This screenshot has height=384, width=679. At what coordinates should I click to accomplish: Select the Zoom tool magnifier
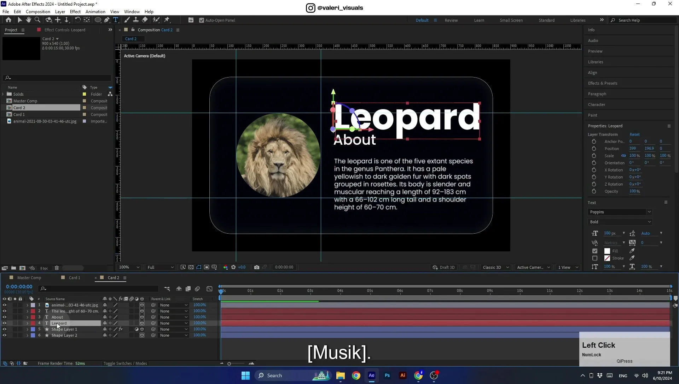pos(37,20)
